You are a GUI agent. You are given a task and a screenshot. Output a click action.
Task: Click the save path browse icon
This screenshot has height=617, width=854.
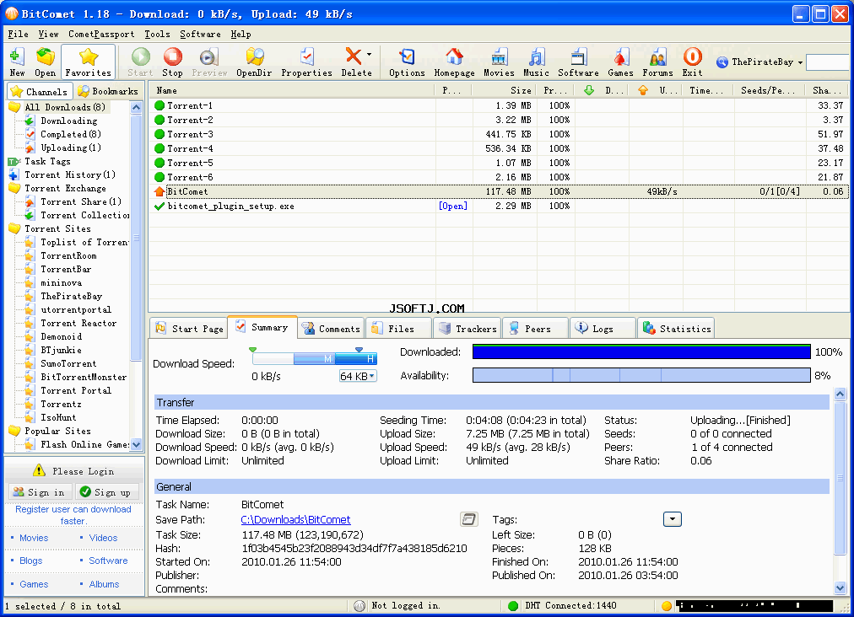[x=468, y=519]
